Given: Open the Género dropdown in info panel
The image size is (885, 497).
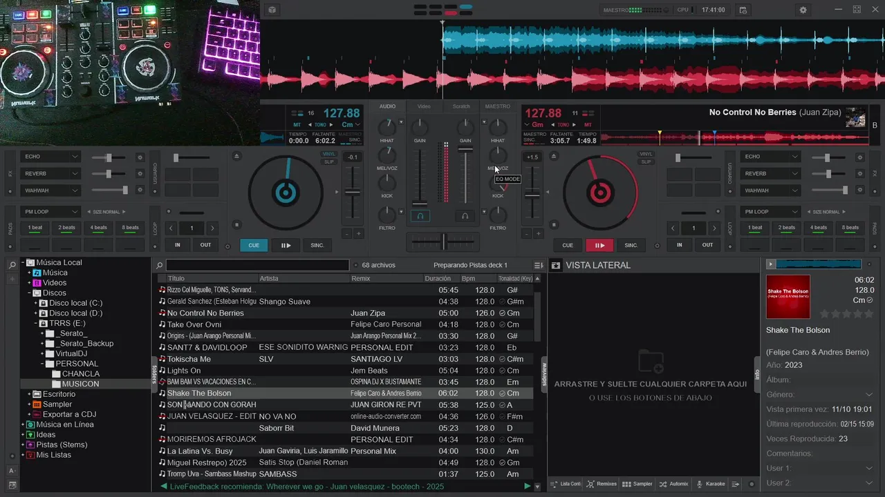Looking at the screenshot, I should 869,394.
